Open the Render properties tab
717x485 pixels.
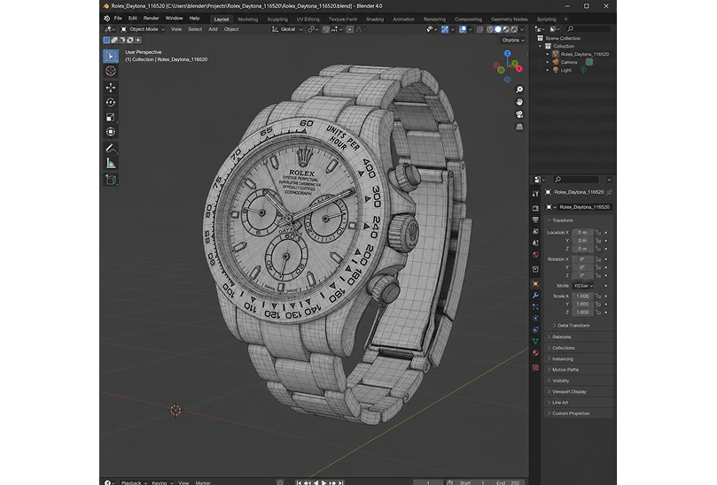(535, 208)
